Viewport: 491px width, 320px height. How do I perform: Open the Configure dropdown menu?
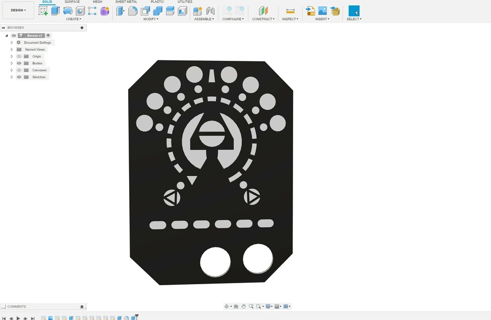tap(233, 19)
